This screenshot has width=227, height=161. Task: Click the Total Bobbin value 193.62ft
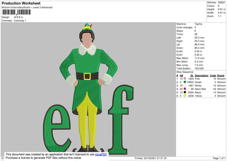(199, 68)
